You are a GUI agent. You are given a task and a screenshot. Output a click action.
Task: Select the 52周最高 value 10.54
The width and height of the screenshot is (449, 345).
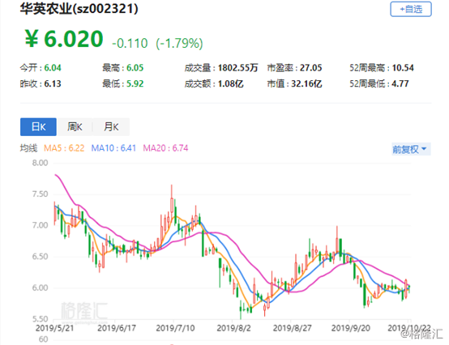click(403, 68)
